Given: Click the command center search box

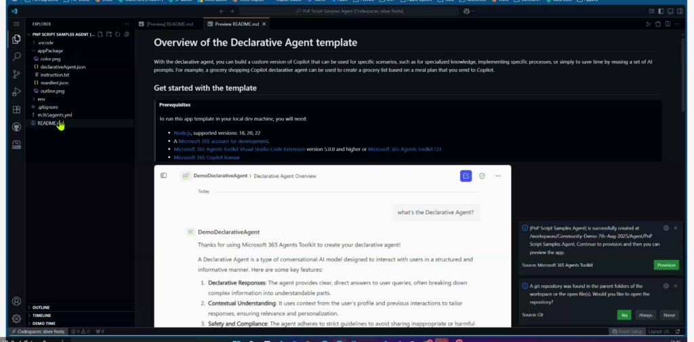Looking at the screenshot, I should (x=350, y=11).
